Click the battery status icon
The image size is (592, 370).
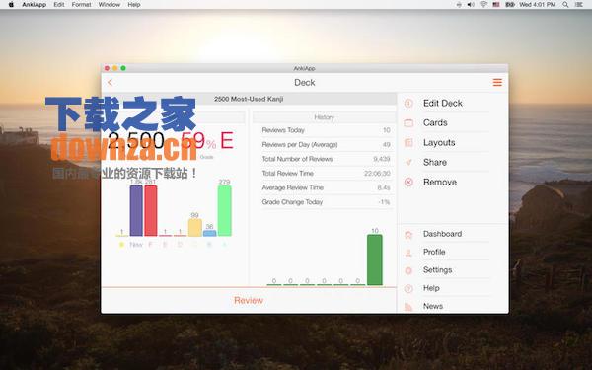(x=510, y=5)
